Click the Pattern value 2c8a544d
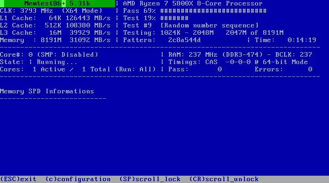The height and width of the screenshot is (183, 329). (184, 40)
